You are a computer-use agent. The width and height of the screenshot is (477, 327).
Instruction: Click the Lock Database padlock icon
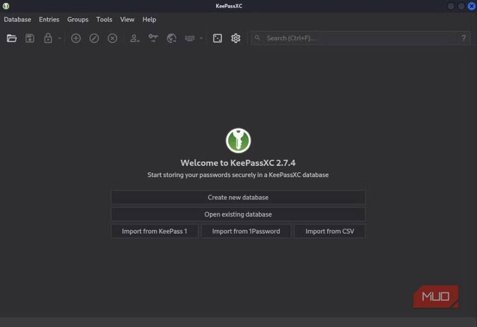[48, 38]
